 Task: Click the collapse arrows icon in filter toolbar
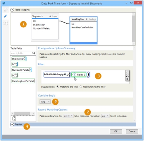pyautogui.click(x=127, y=76)
